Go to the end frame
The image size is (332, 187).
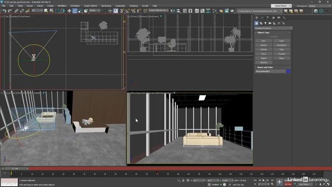[272, 180]
